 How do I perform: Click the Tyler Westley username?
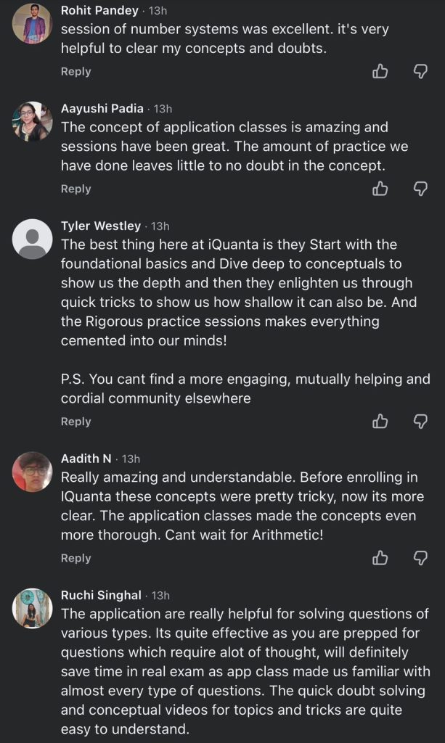[102, 226]
